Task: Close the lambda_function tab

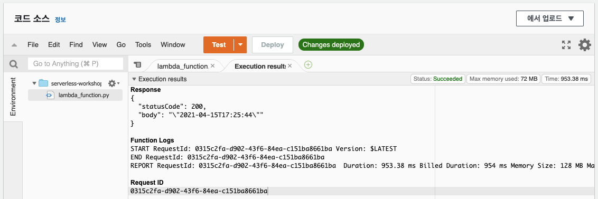Action: [x=212, y=65]
